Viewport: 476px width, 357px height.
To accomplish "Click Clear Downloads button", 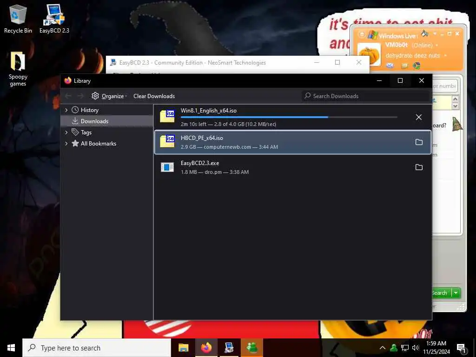I will [154, 96].
